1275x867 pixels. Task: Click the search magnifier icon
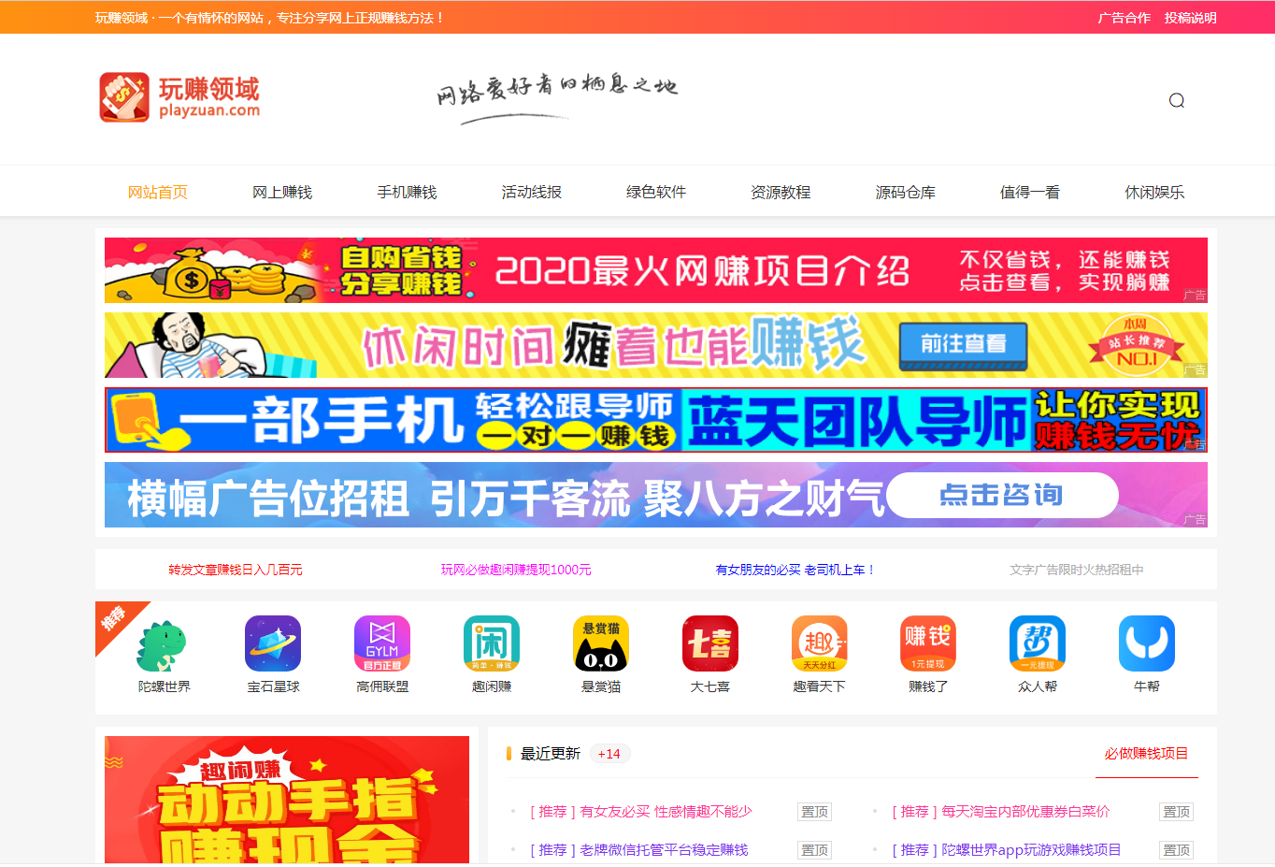pos(1176,101)
